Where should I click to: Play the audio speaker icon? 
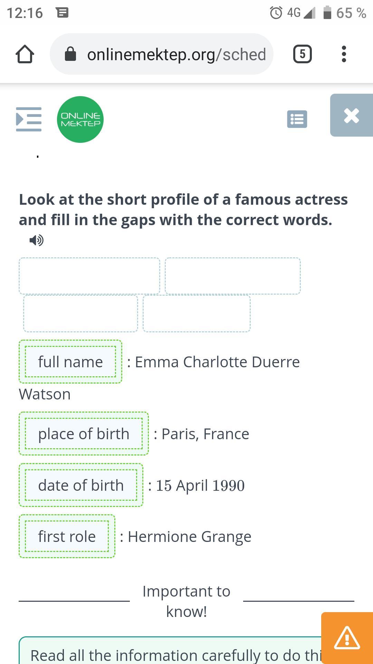coord(36,240)
